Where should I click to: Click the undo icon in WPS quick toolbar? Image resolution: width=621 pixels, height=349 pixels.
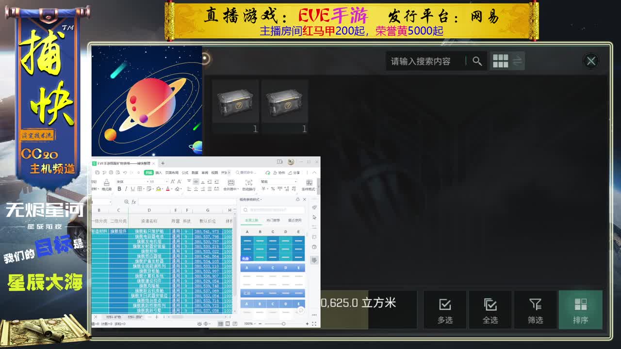click(x=125, y=173)
